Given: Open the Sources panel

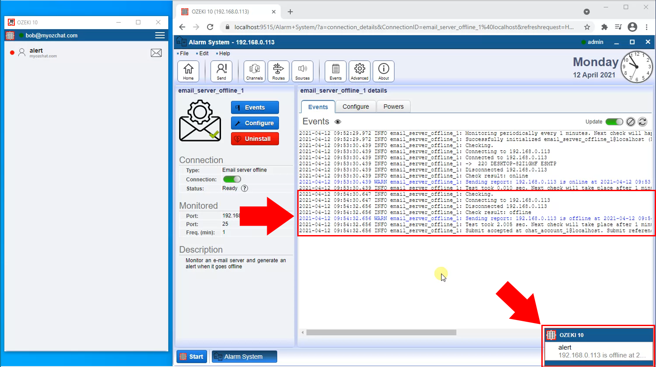Looking at the screenshot, I should (x=303, y=71).
